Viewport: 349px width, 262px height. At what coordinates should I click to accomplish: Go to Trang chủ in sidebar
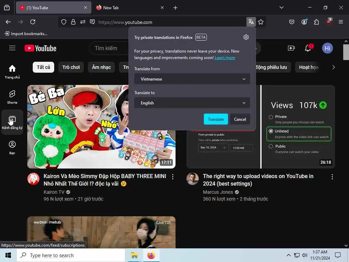pos(12,72)
